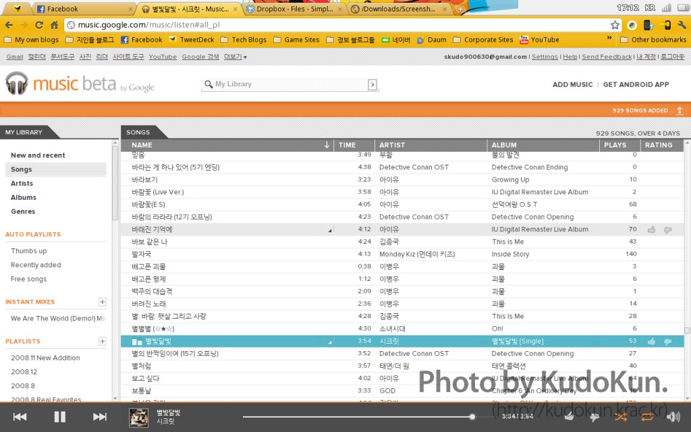Switch to the Dropbox Files tab
The image size is (691, 432).
tap(294, 9)
